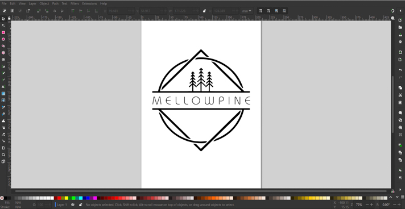Click the remove fill X swatch
This screenshot has width=405, height=209.
[2, 198]
